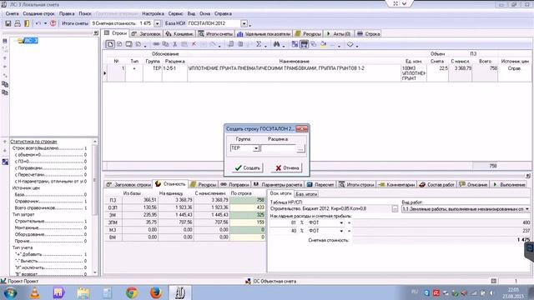
Task: Open VLC media player from taskbar
Action: (x=35, y=292)
